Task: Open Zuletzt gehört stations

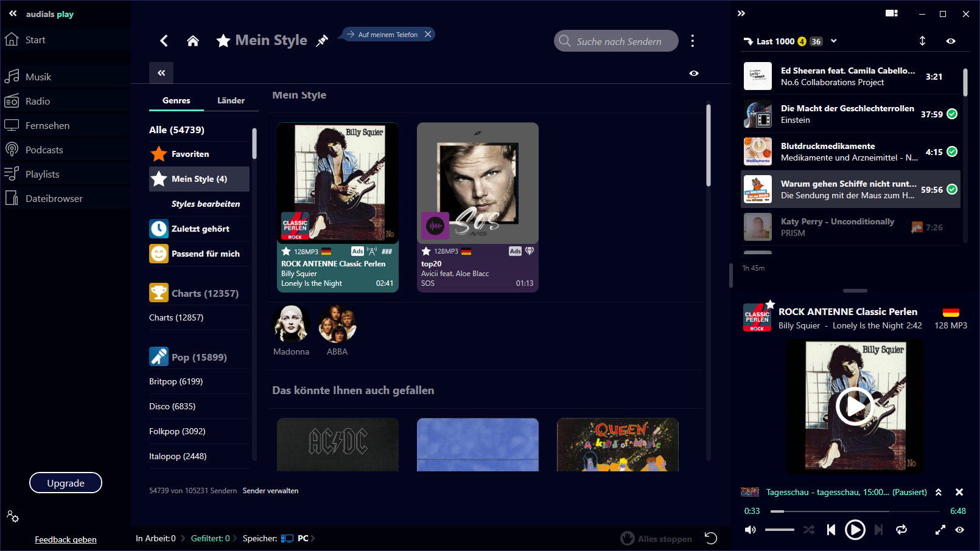Action: tap(199, 229)
